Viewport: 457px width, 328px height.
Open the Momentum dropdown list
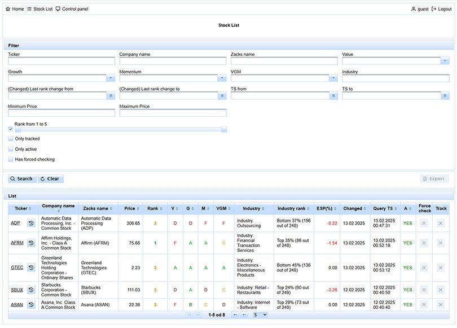pyautogui.click(x=222, y=78)
